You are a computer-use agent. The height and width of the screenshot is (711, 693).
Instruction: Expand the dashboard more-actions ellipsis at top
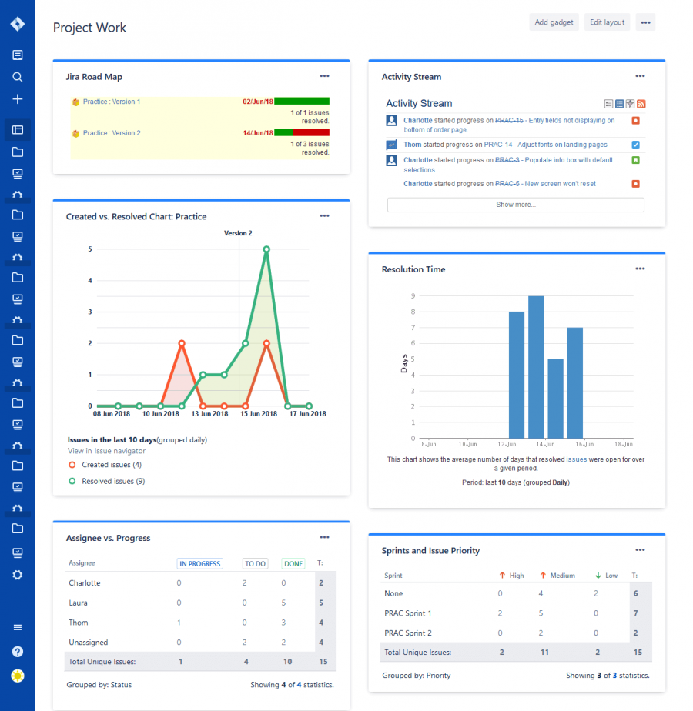[x=645, y=22]
